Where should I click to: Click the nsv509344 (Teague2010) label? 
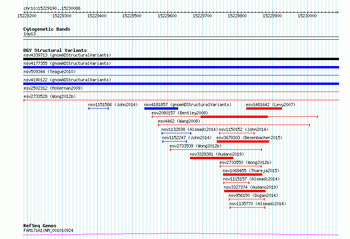(50, 72)
